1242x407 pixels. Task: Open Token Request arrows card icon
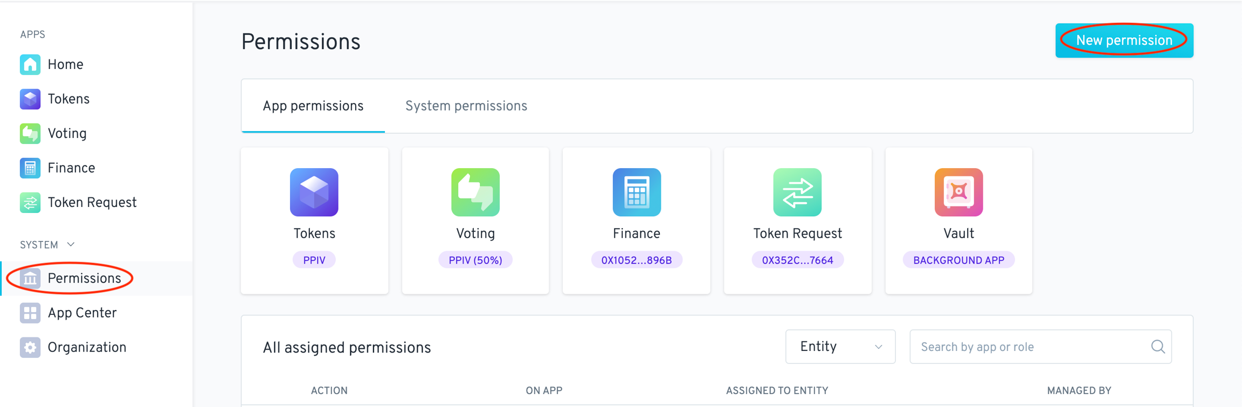click(x=797, y=192)
